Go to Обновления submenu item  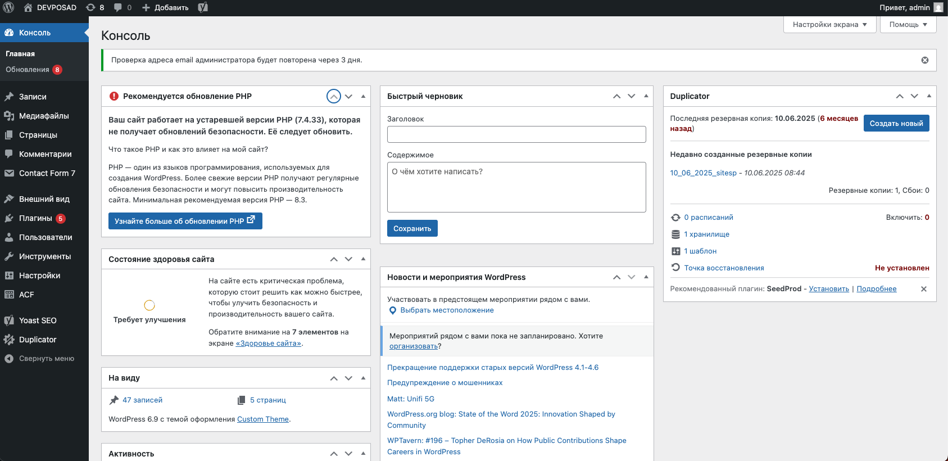[34, 70]
